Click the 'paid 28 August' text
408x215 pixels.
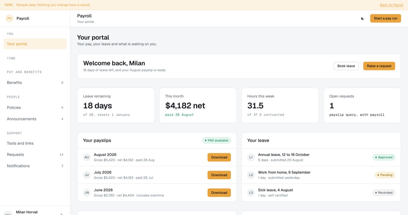click(179, 115)
